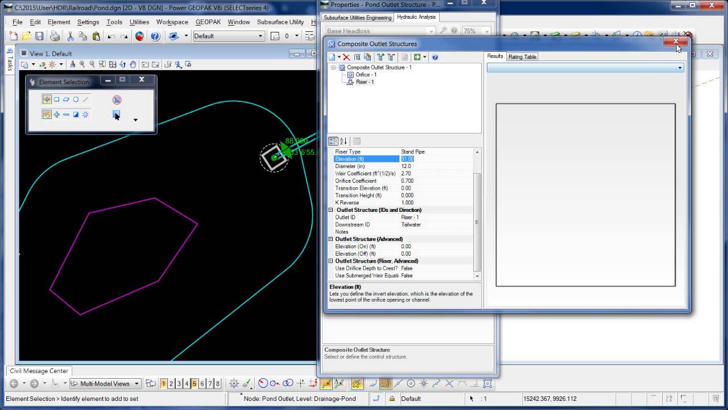Click the Zoom Out icon in View 1 toolbar
This screenshot has width=728, height=410.
pyautogui.click(x=92, y=65)
